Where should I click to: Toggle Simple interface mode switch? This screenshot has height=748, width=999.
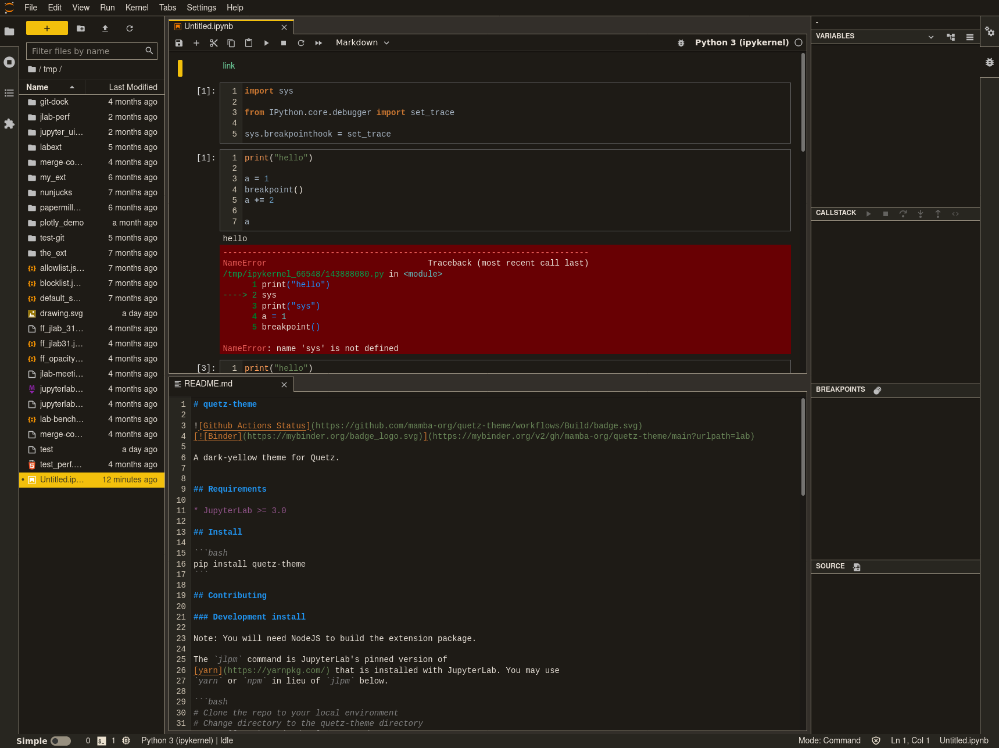(60, 741)
